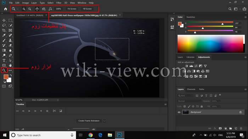Click the Fit Screen button
Viewport: 248px width, 139px height.
click(x=72, y=9)
